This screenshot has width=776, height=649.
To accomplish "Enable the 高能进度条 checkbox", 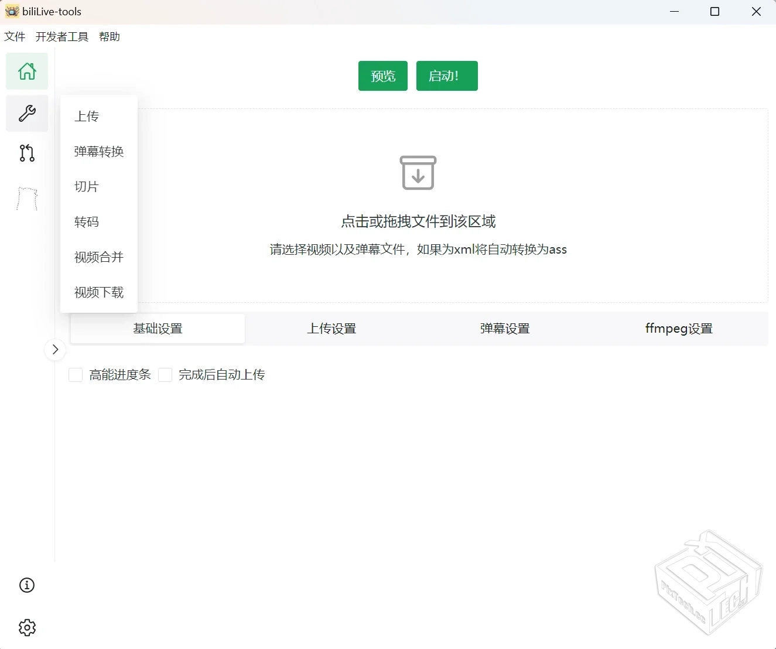I will pyautogui.click(x=76, y=374).
